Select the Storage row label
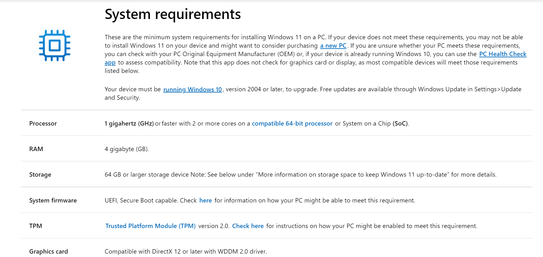 coord(40,174)
